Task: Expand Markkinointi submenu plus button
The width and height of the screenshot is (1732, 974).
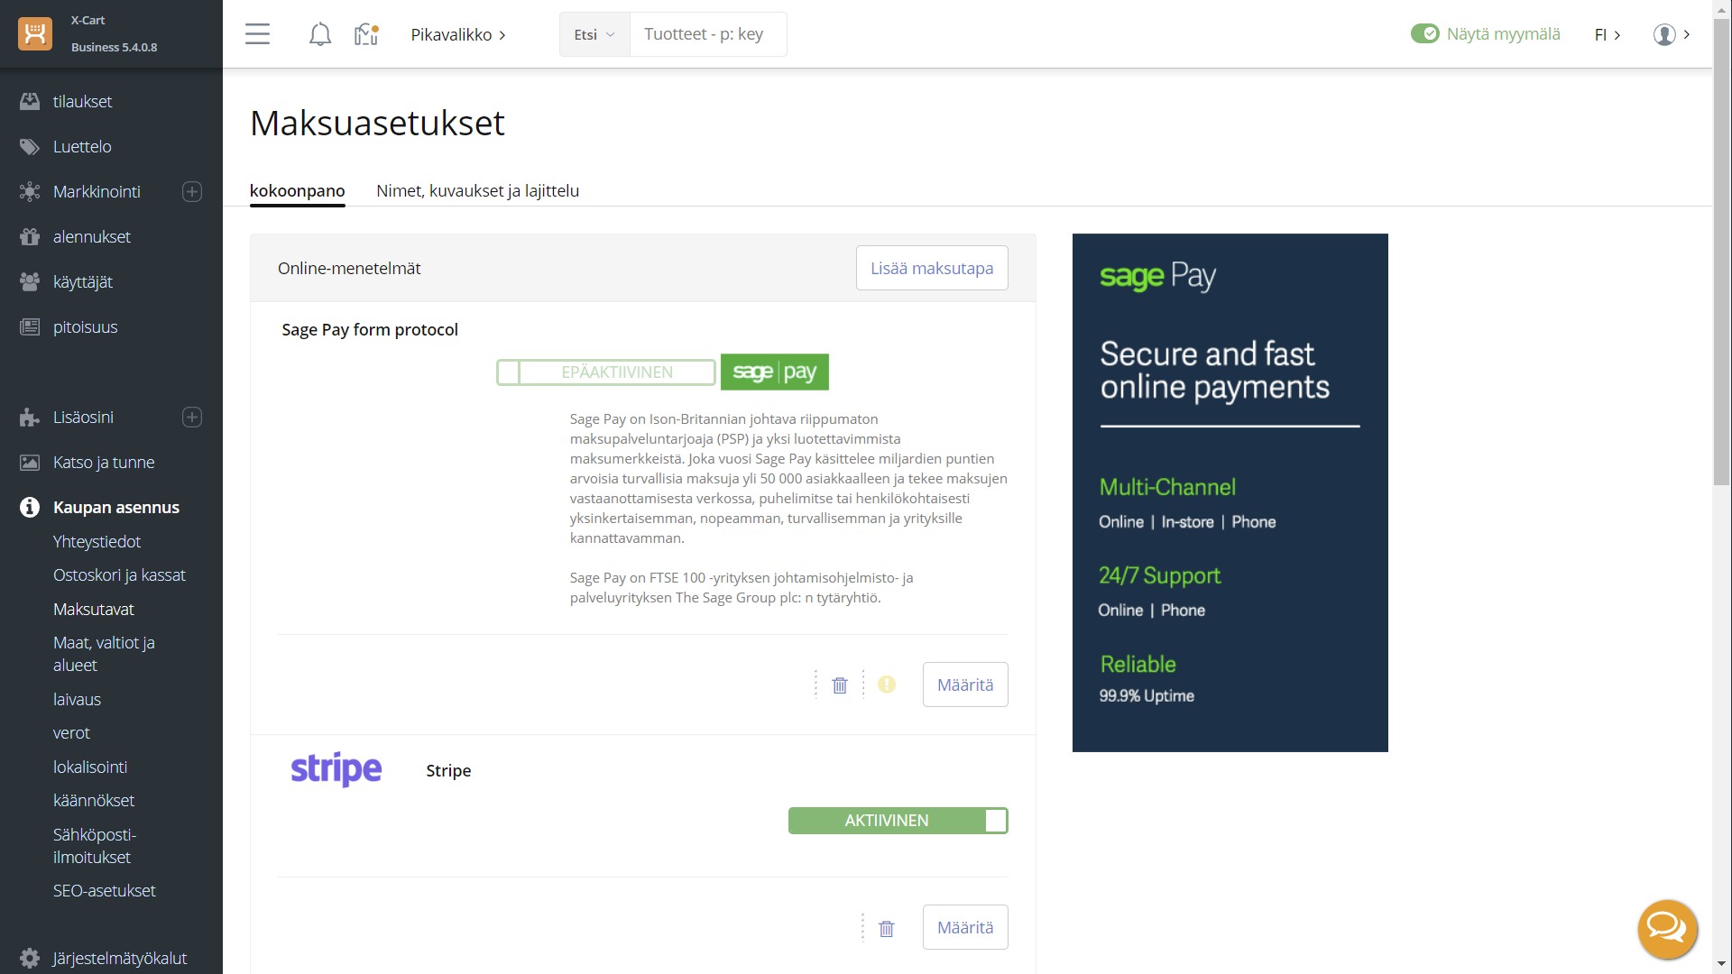Action: [192, 191]
